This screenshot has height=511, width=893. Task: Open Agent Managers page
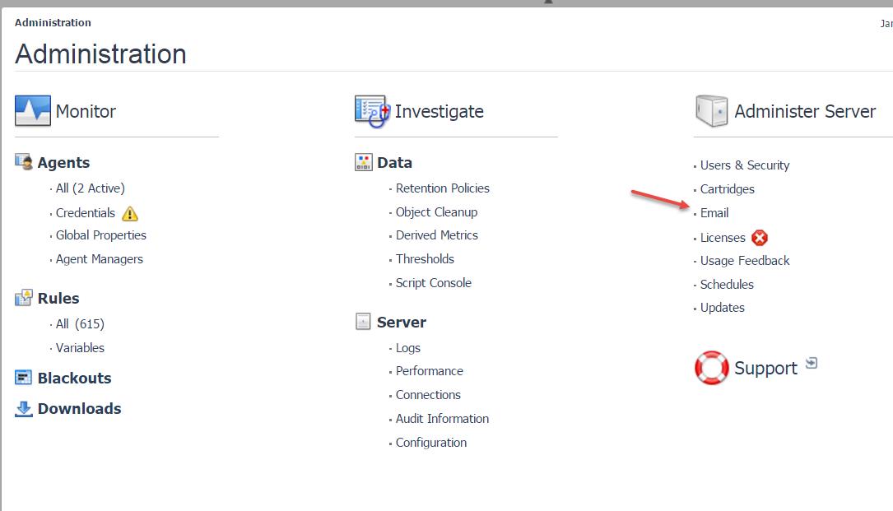99,259
